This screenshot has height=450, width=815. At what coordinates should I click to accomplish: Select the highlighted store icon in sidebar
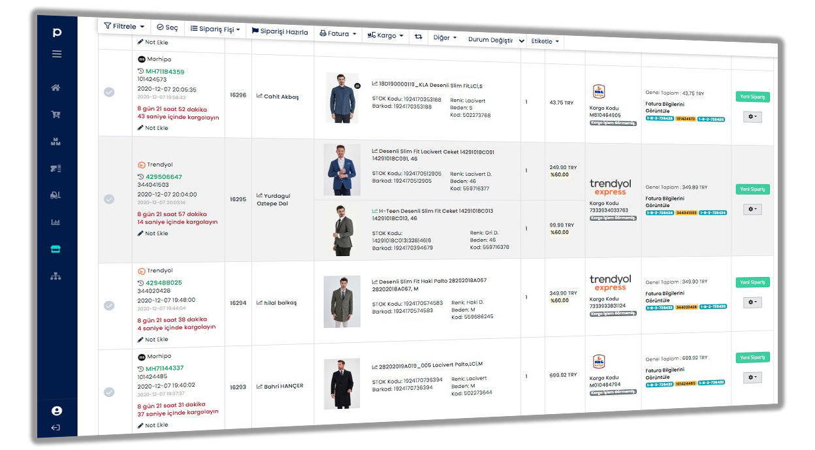tap(56, 249)
